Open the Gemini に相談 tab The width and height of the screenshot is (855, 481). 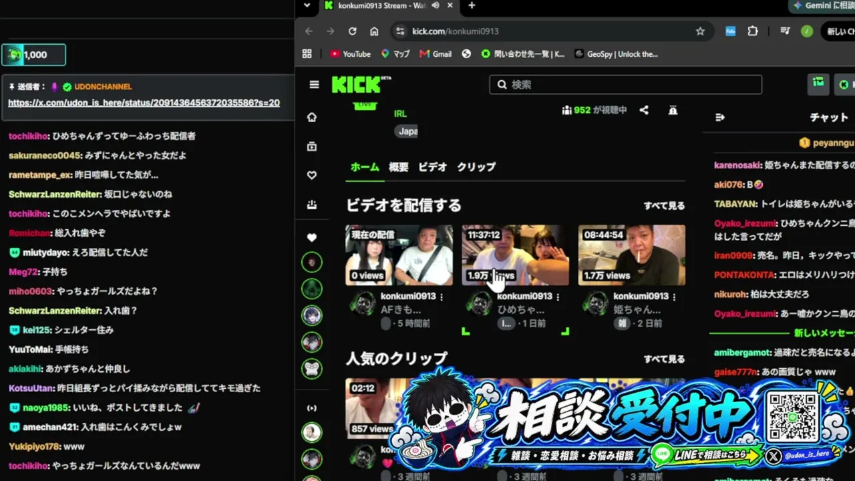pyautogui.click(x=822, y=6)
